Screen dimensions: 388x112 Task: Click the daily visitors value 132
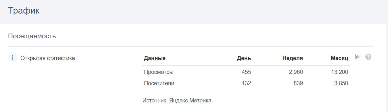coord(246,84)
